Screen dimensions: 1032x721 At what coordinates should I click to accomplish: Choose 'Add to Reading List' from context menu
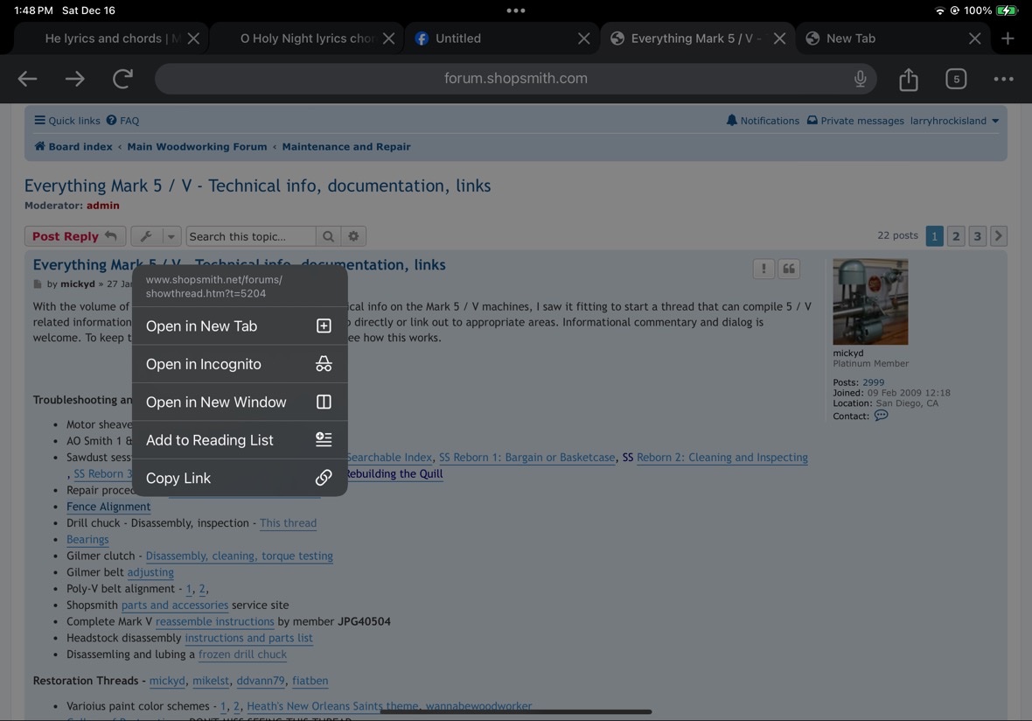point(240,440)
